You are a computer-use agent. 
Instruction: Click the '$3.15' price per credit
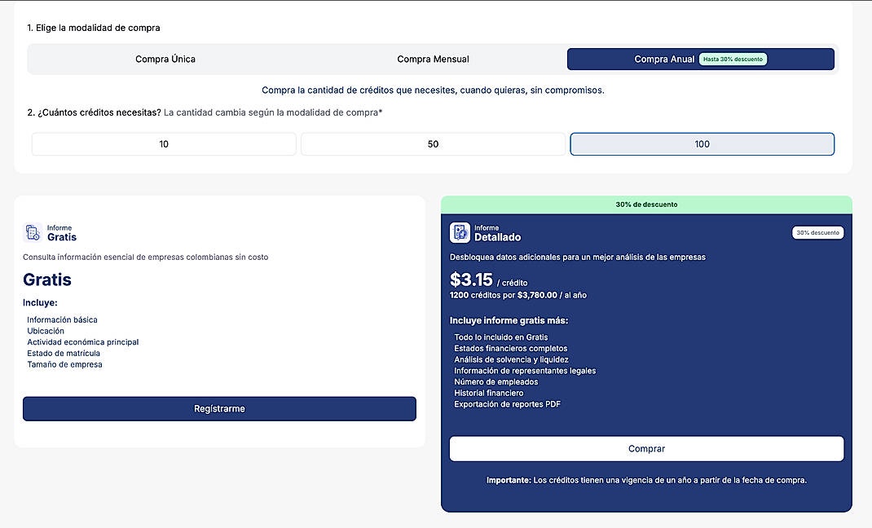click(471, 279)
